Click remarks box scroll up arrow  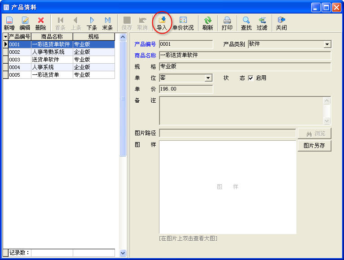[327, 100]
